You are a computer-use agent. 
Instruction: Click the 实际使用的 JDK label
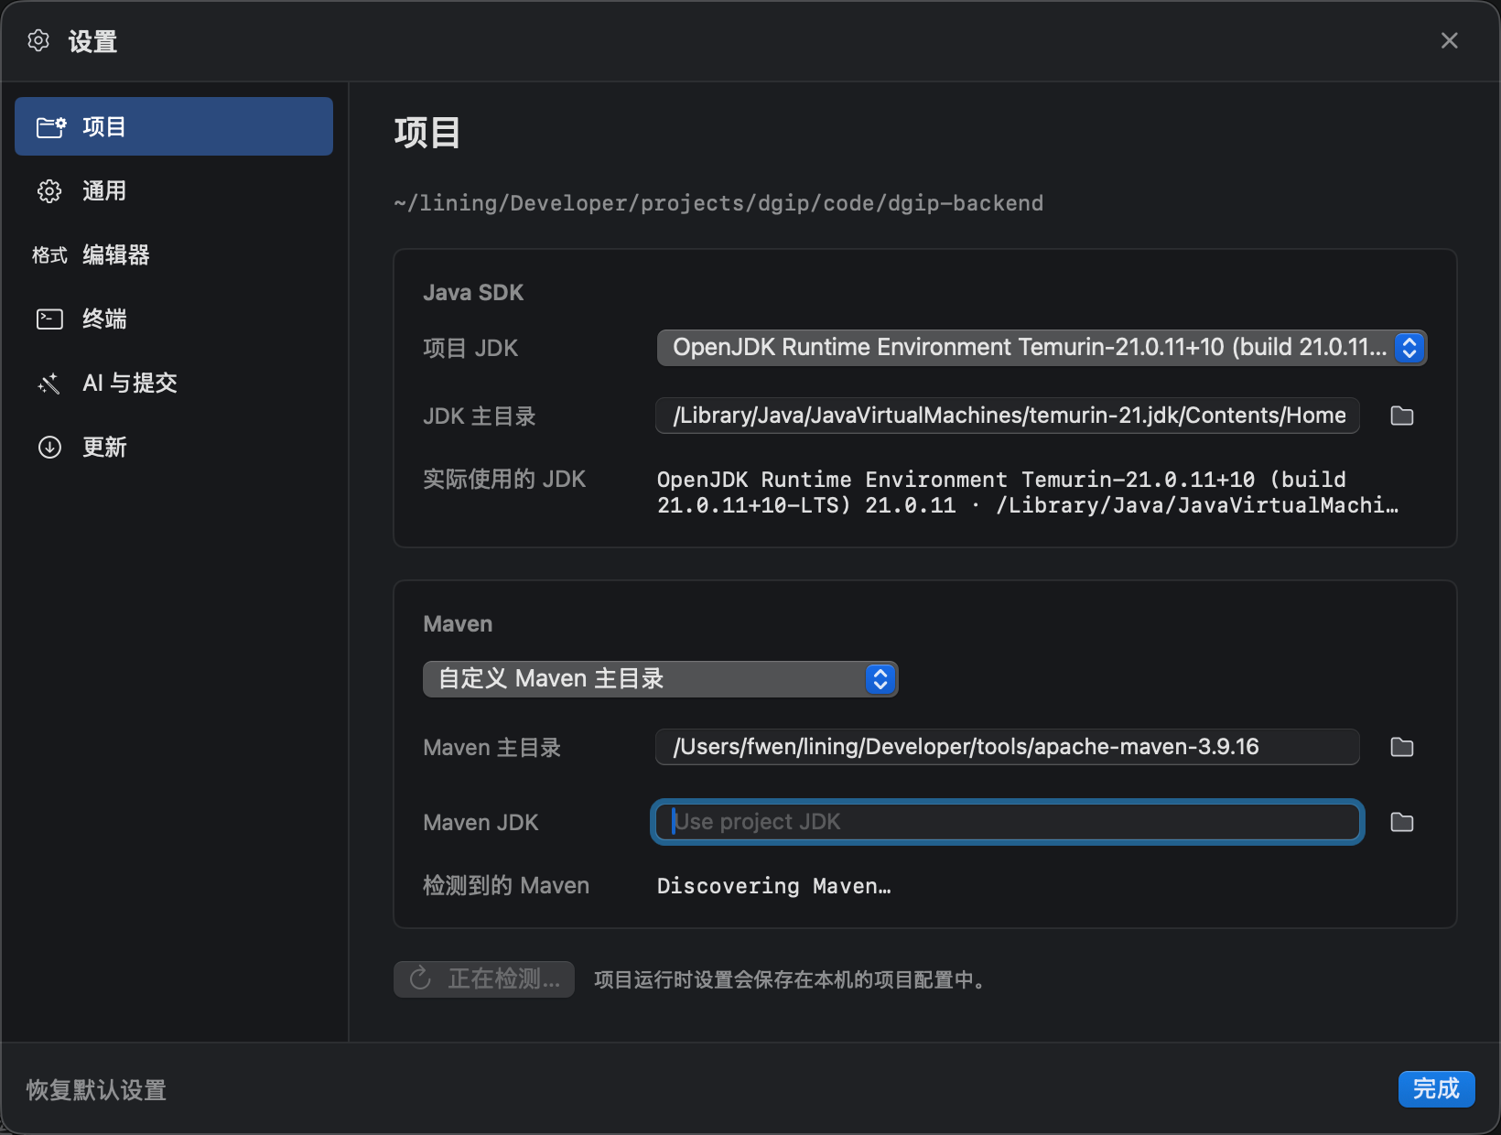coord(504,480)
